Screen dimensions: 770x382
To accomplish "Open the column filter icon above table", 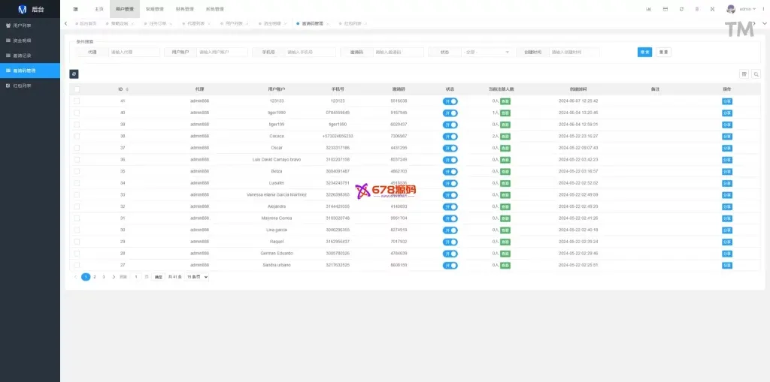I will pyautogui.click(x=744, y=74).
